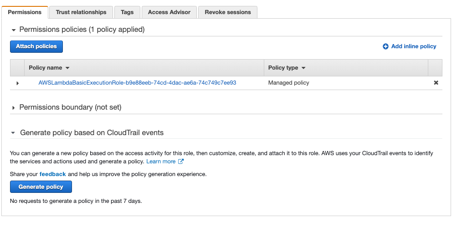Click the feedback link
457x227 pixels.
click(52, 174)
